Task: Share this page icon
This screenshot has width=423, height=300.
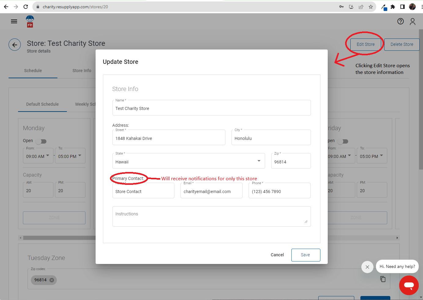Action: [361, 7]
